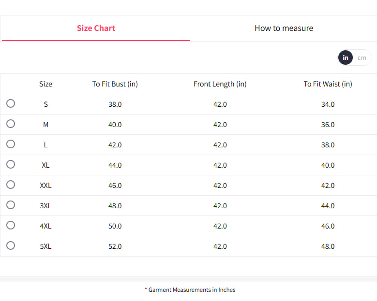Open the Size Chart tab
This screenshot has height=301, width=377.
click(96, 28)
